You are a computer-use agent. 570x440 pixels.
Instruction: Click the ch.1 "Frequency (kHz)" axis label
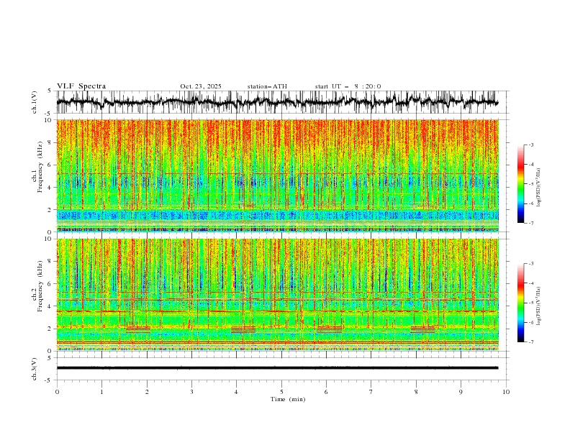click(40, 168)
